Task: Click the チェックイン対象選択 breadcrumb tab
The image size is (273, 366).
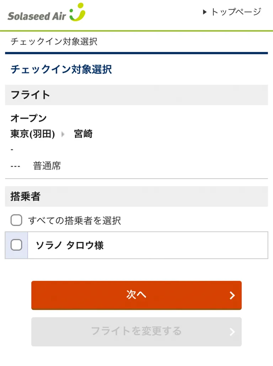Action: tap(54, 42)
